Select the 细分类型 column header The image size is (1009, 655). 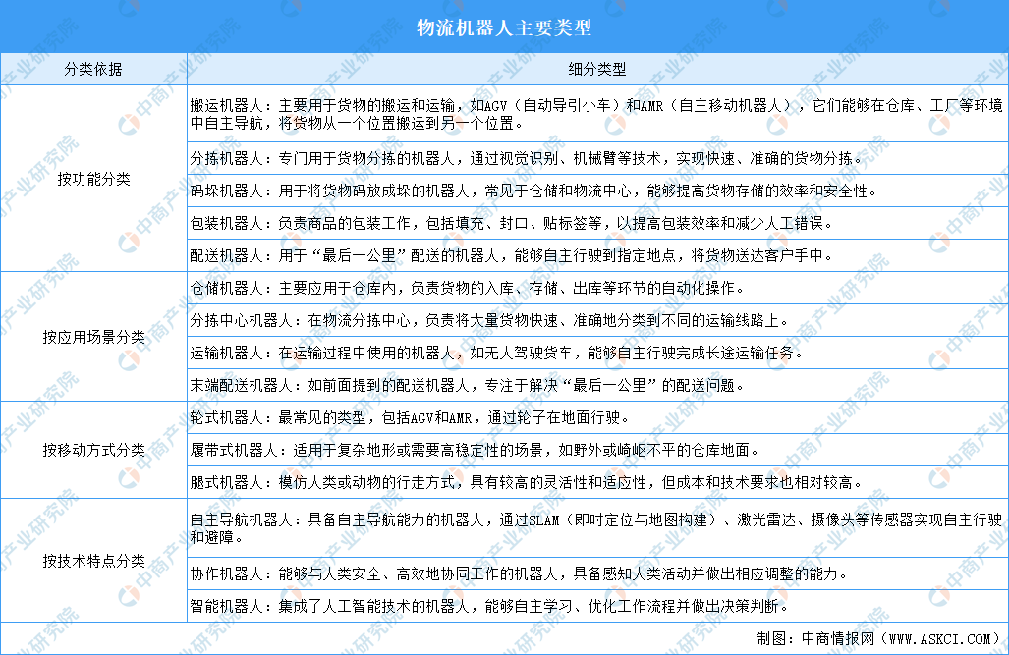tap(597, 69)
